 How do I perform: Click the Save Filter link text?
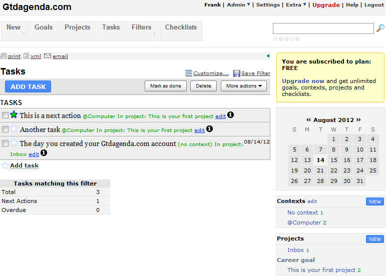tap(256, 73)
